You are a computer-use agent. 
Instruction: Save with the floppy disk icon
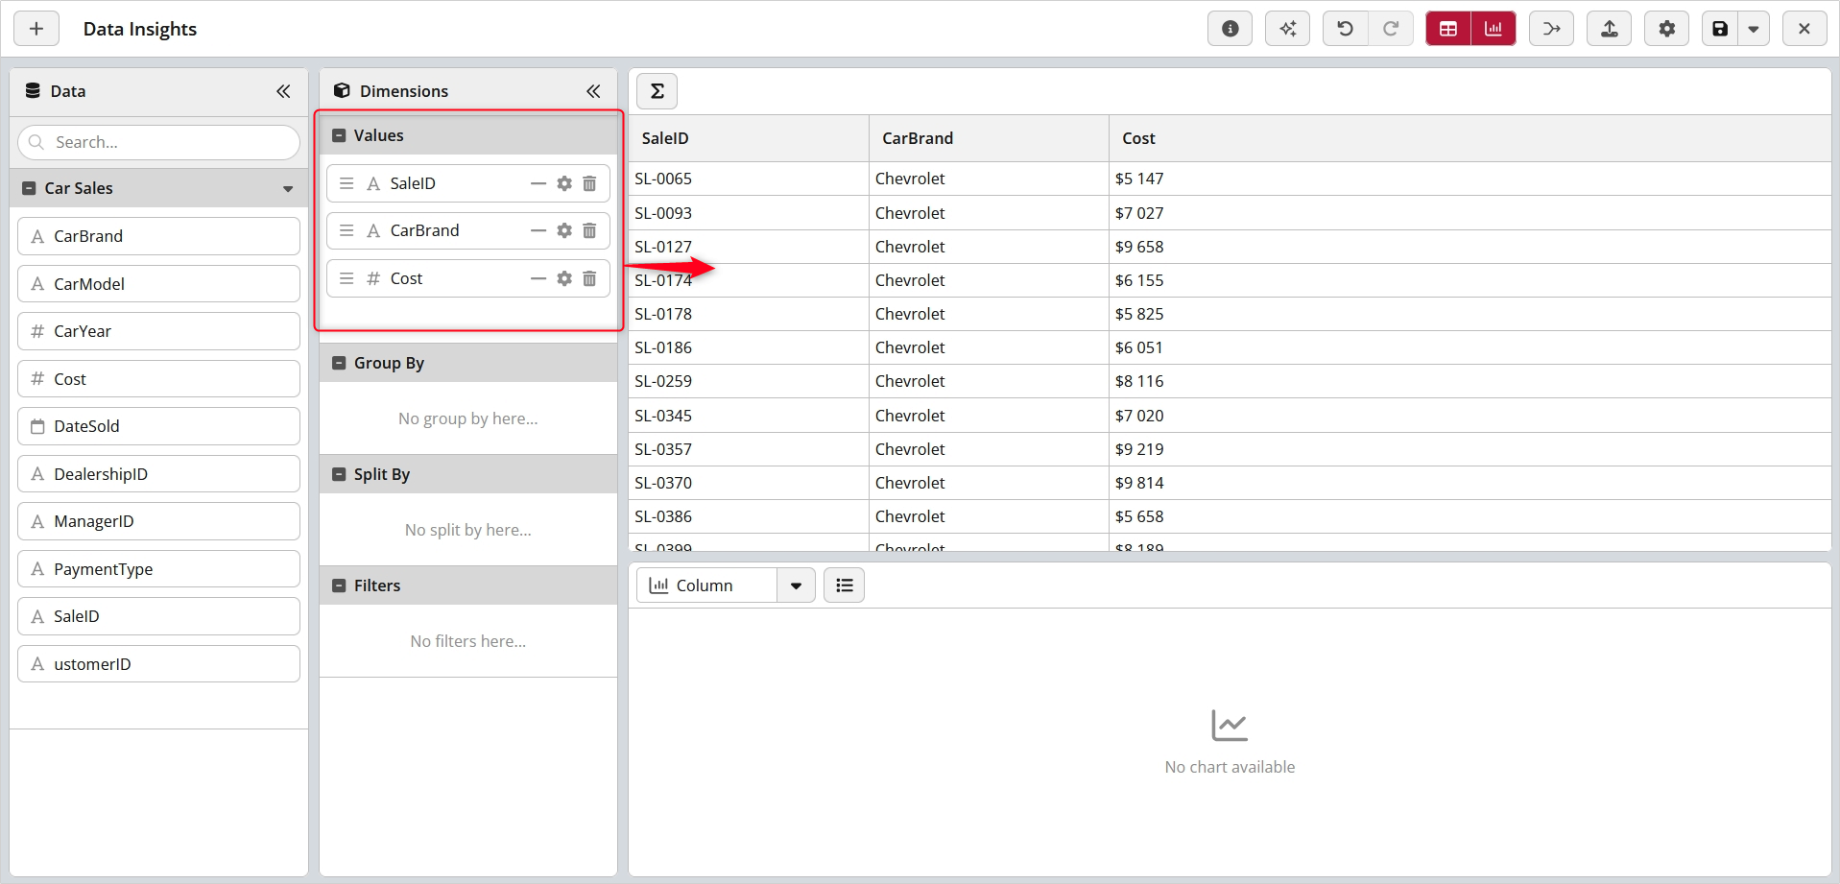point(1720,29)
